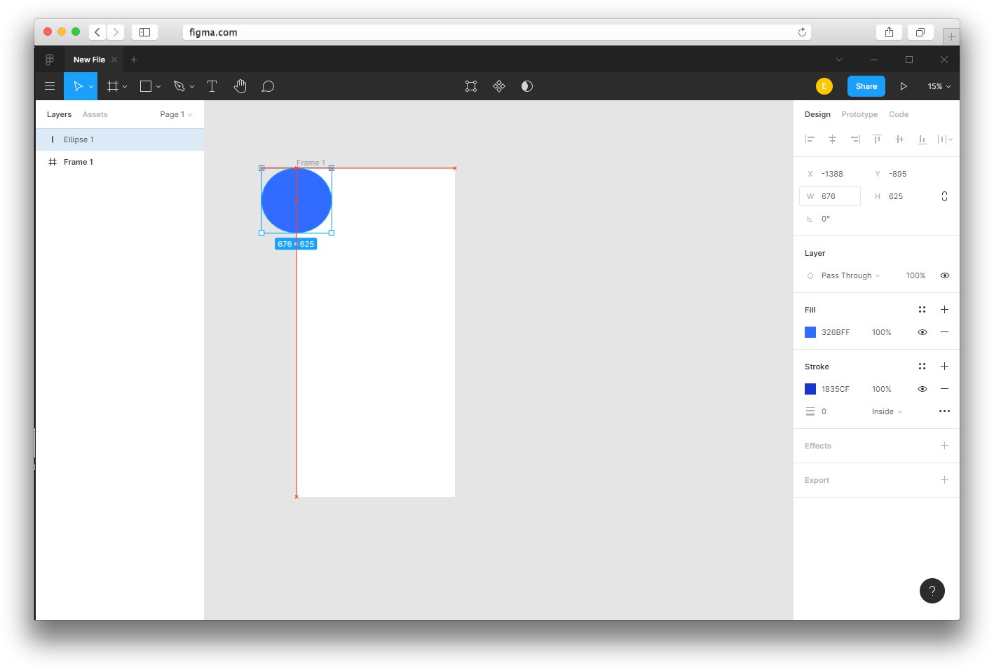Click the dark blue stroke swatch

click(x=810, y=389)
